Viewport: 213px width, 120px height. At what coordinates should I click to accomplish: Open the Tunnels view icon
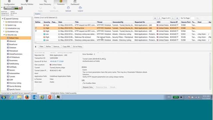(x=8, y=77)
